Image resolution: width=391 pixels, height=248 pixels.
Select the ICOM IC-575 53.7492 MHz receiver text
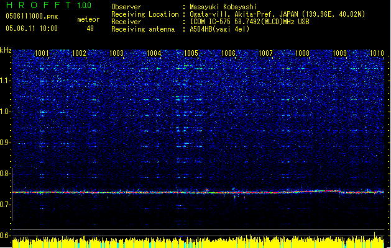250,22
